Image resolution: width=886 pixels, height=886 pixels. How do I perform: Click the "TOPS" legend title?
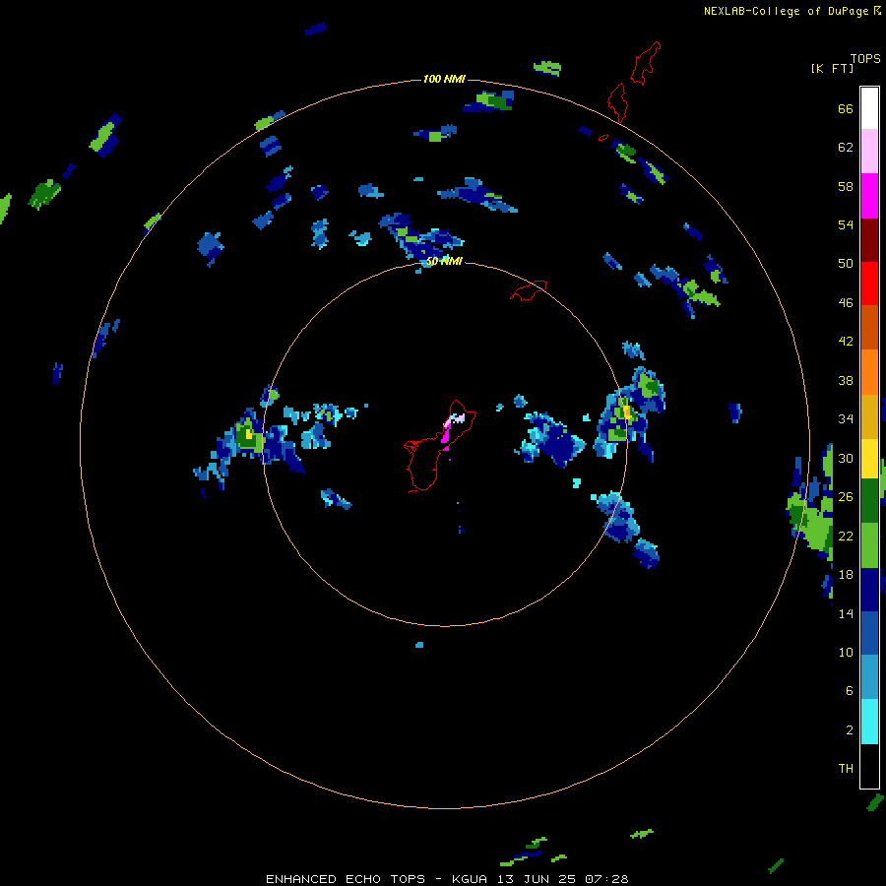pos(865,59)
